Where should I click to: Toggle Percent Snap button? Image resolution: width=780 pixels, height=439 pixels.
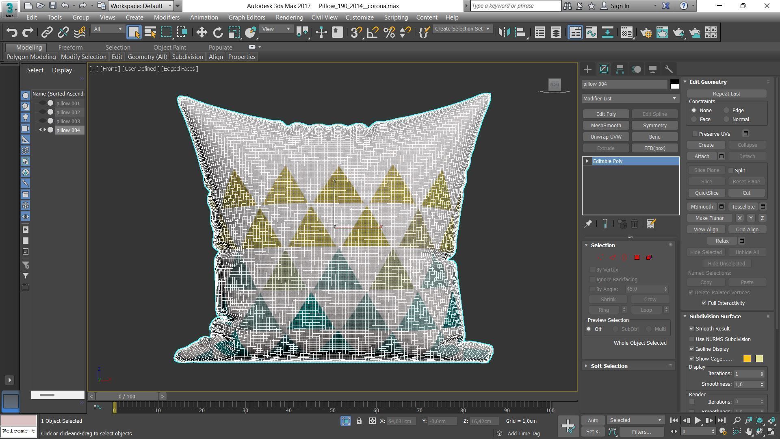click(x=389, y=33)
